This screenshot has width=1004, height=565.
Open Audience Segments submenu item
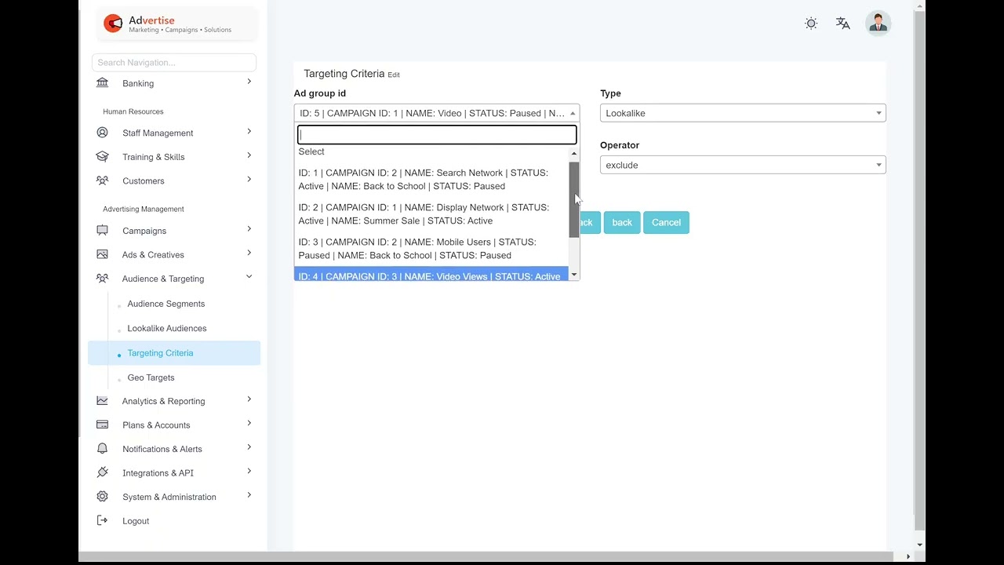166,304
